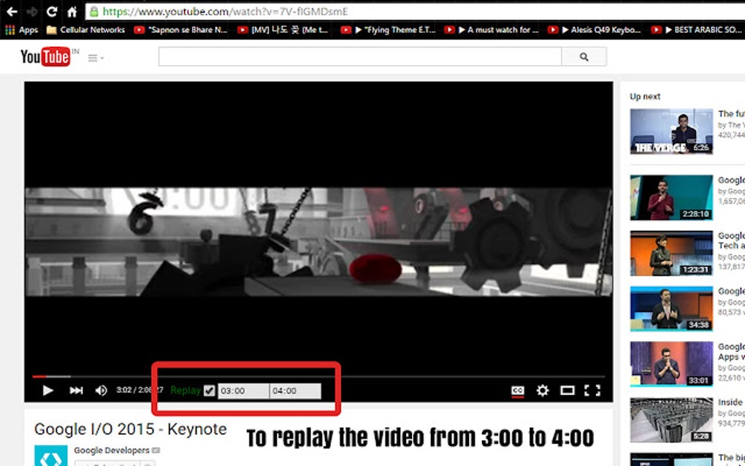Enable the Replay checkbox

click(210, 390)
